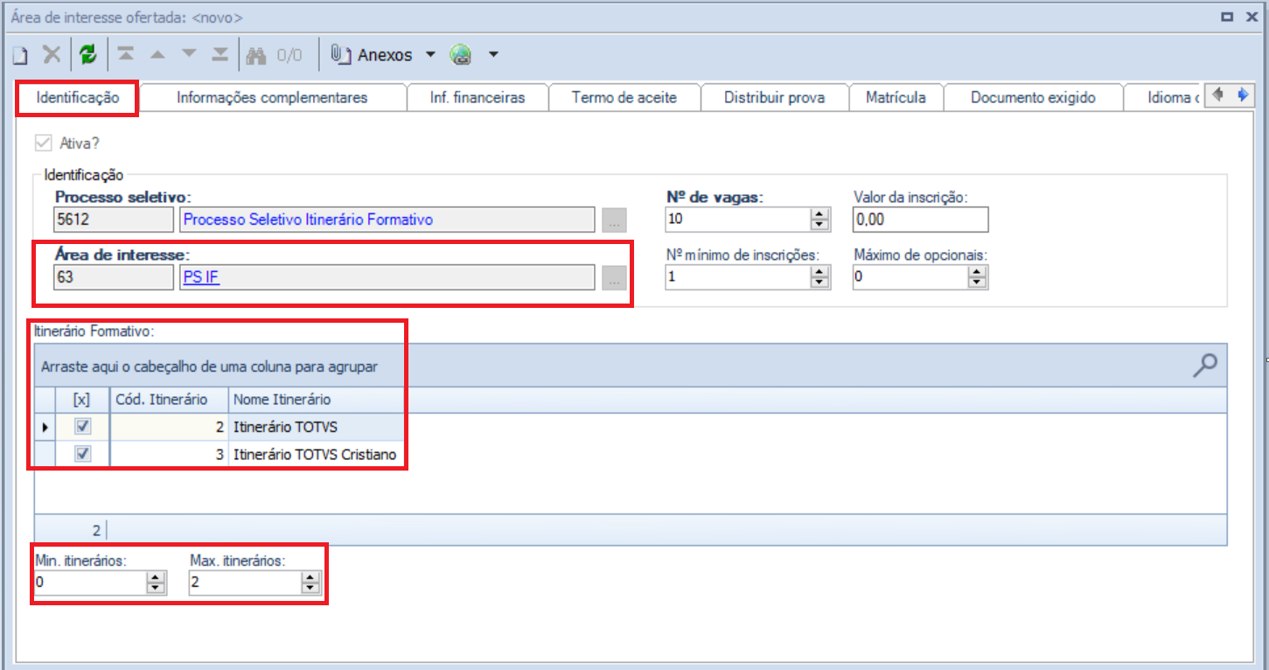Open Anexos paperclip attachments button

tap(372, 55)
